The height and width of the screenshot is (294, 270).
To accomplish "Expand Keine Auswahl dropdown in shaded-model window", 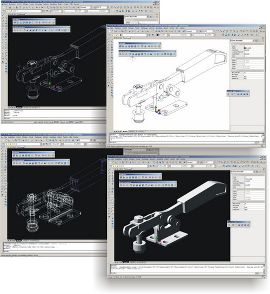I will 254,172.
